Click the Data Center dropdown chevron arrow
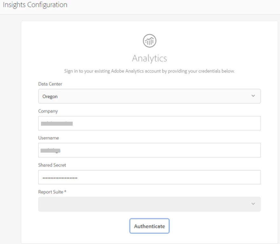Screen dimensions: 280x244 click(253, 96)
